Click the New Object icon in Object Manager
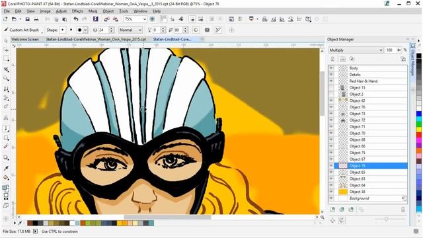 pos(332,210)
